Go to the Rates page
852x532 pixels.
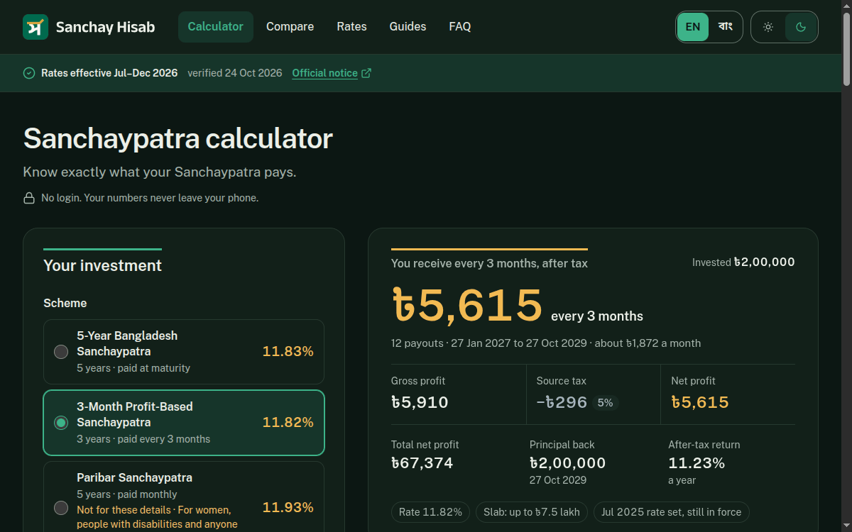click(x=351, y=27)
